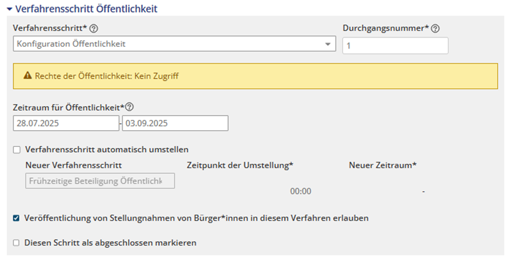Click the Rechte der Öffentlichkeit warning message

pyautogui.click(x=107, y=76)
